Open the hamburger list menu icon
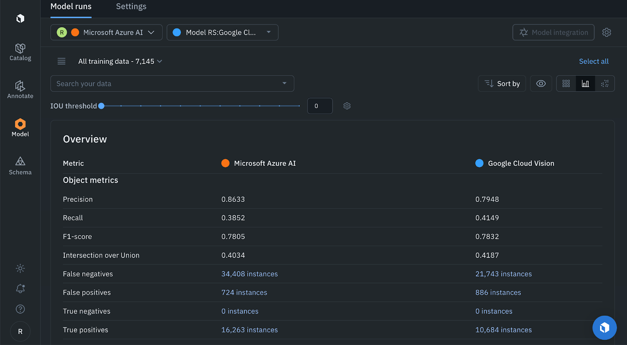 (x=62, y=61)
